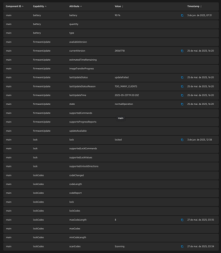Sort by Attribute column header
Screen dimensions: 221x253
coord(75,7)
